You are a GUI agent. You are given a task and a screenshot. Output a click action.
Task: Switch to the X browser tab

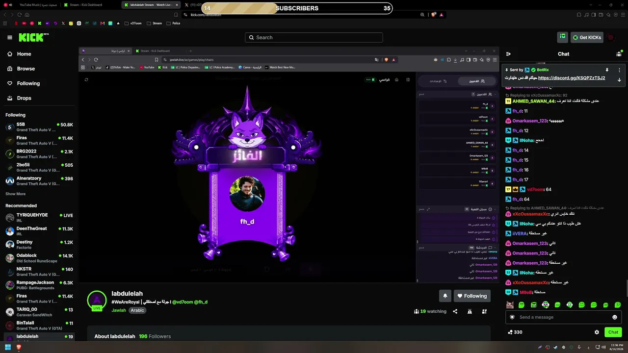click(x=194, y=5)
